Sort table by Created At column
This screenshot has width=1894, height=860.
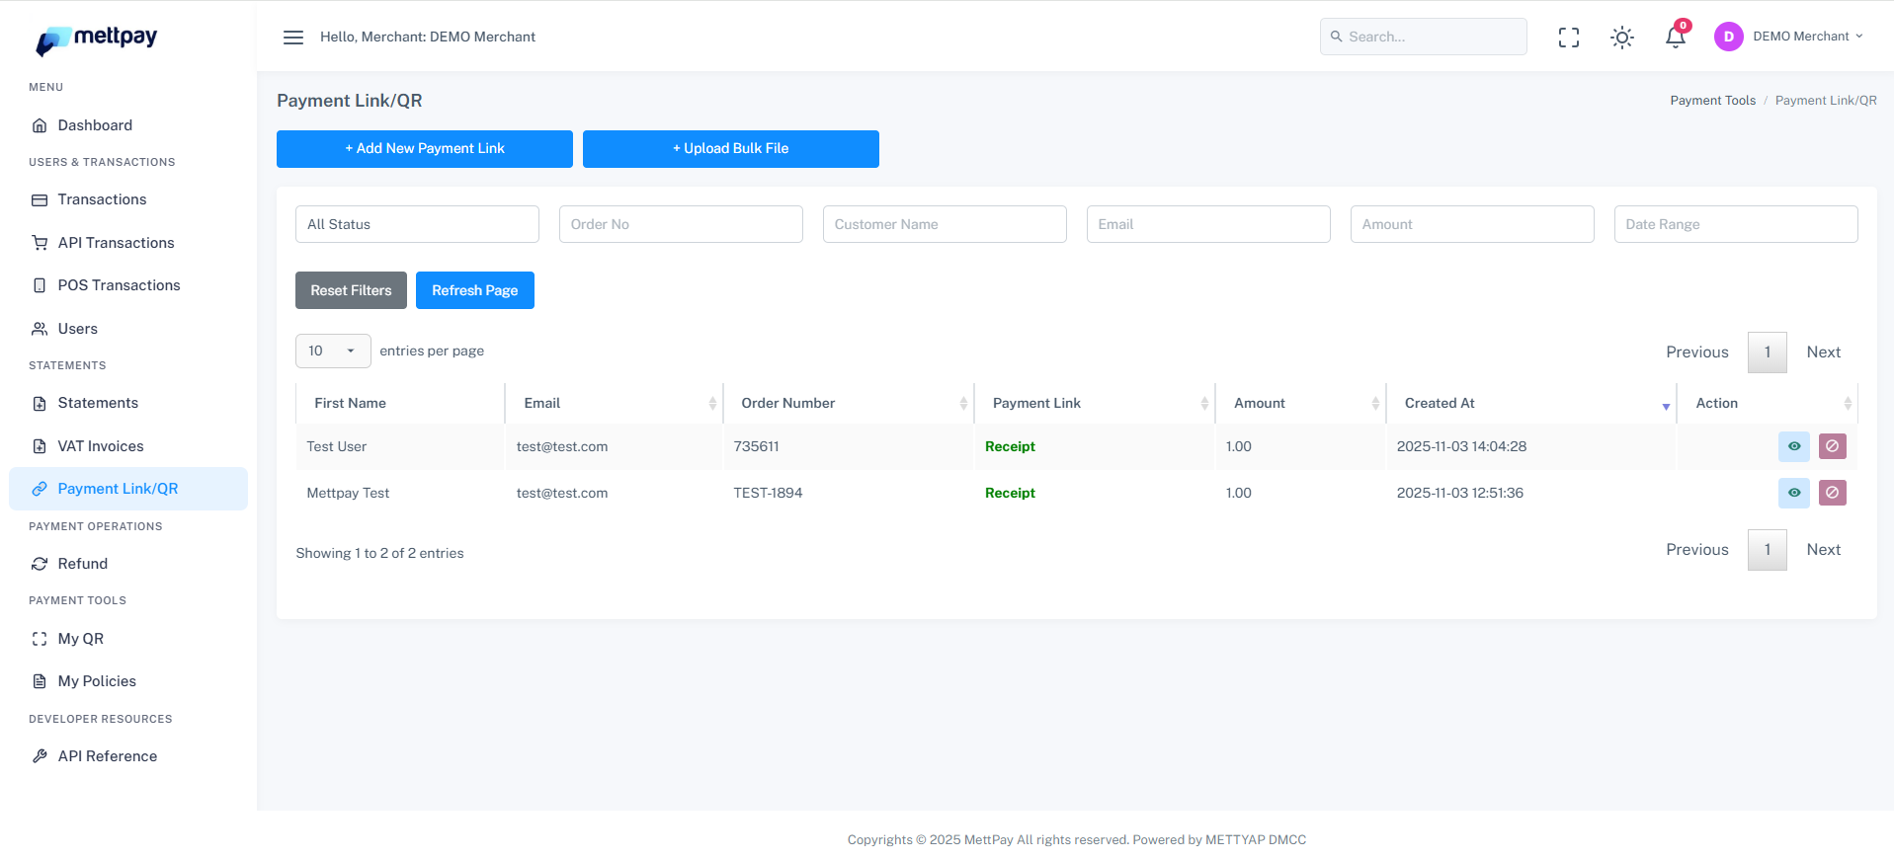(x=1531, y=403)
